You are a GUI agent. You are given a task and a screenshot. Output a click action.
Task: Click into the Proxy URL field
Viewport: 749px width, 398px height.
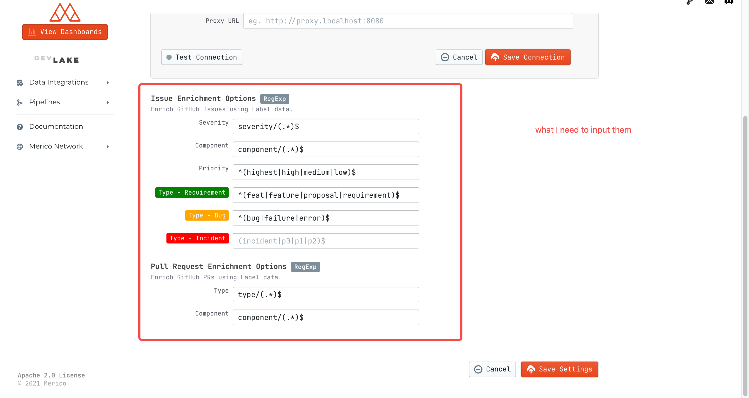click(x=408, y=21)
